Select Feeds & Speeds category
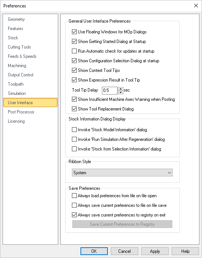Image resolution: width=202 pixels, height=258 pixels. 22,56
